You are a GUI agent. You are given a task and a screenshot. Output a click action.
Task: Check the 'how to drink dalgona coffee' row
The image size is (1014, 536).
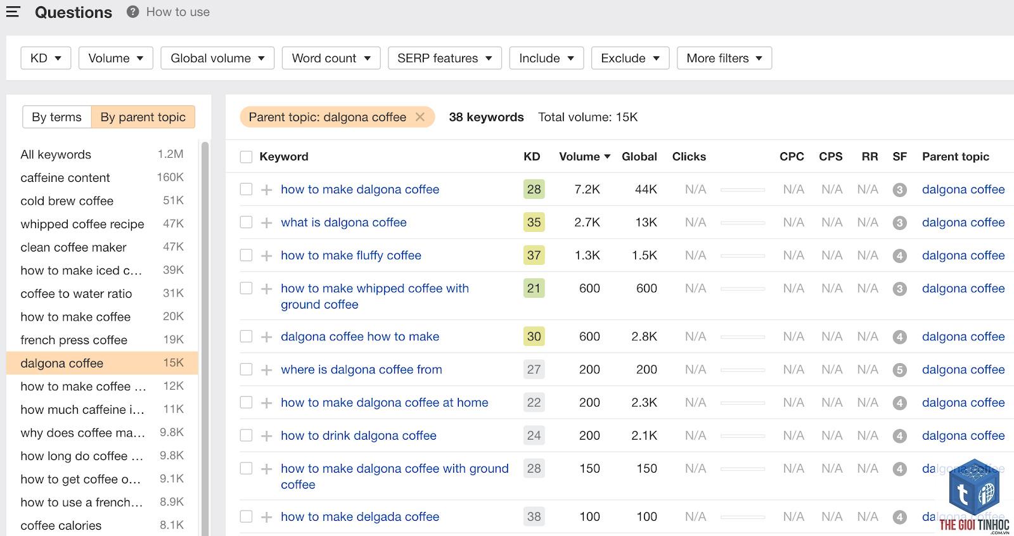point(246,435)
